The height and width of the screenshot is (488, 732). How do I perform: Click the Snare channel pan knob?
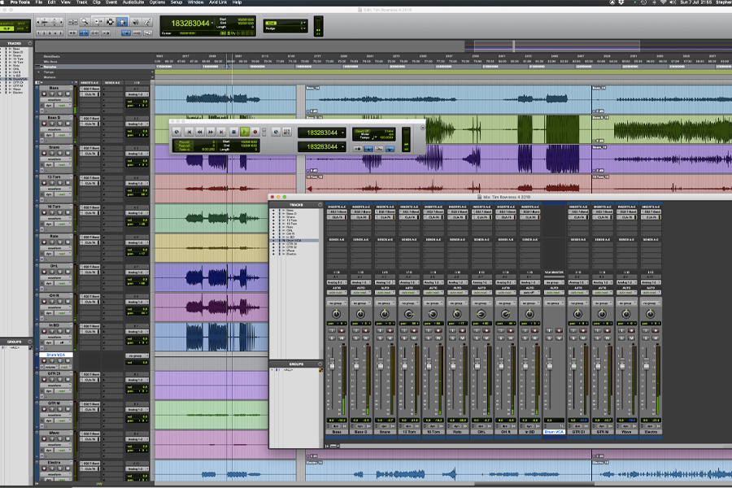click(x=385, y=314)
